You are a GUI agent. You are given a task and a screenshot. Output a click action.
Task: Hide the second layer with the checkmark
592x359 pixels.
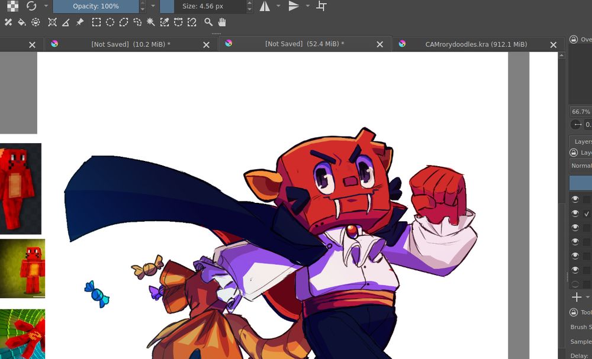tap(575, 214)
